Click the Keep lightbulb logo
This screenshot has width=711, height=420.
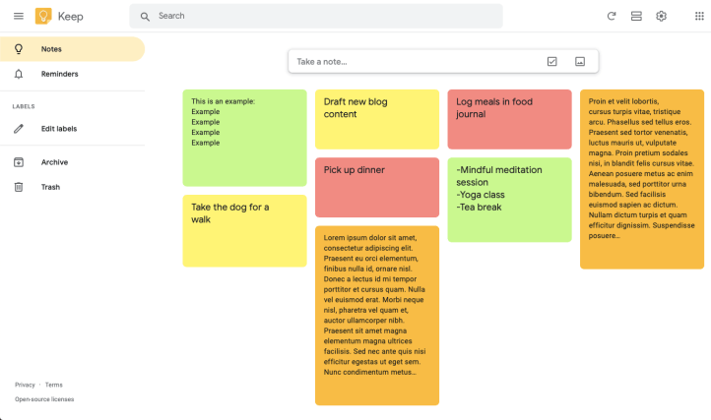[44, 16]
